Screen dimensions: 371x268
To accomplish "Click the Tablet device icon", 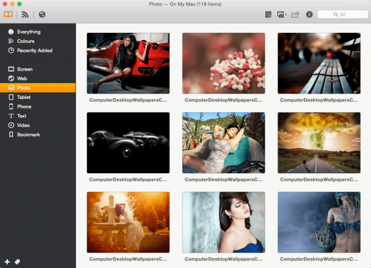I will point(11,97).
